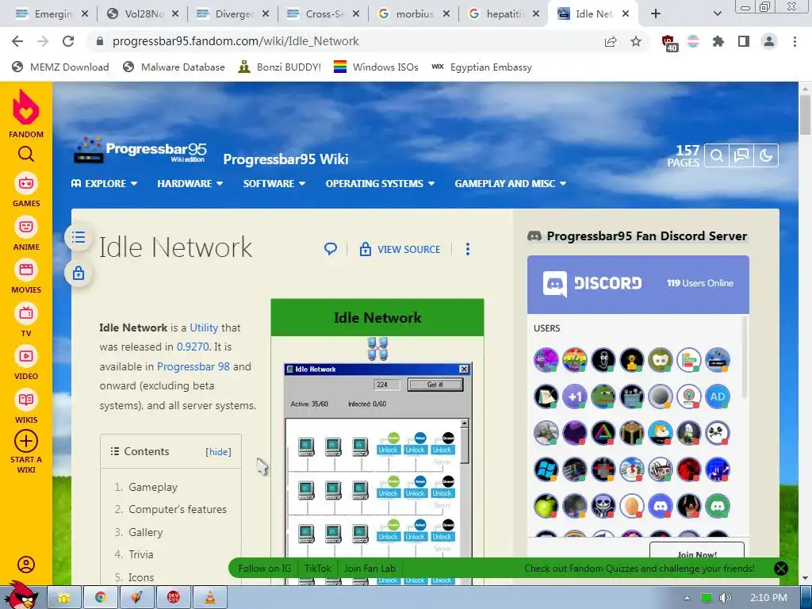This screenshot has height=609, width=812.
Task: Jump to Gallery in Contents
Action: click(x=146, y=532)
